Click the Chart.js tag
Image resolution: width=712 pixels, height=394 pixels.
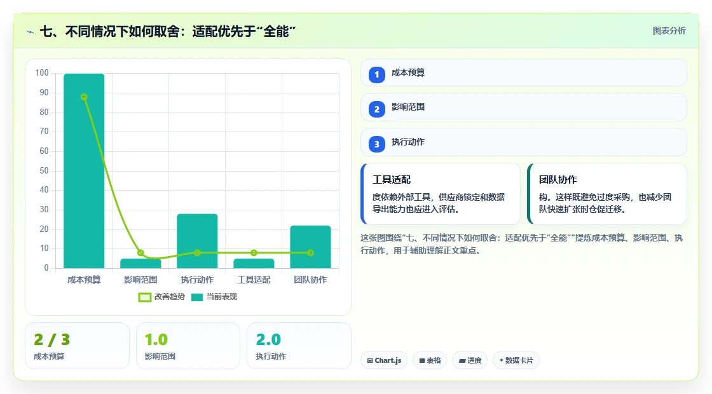click(384, 360)
